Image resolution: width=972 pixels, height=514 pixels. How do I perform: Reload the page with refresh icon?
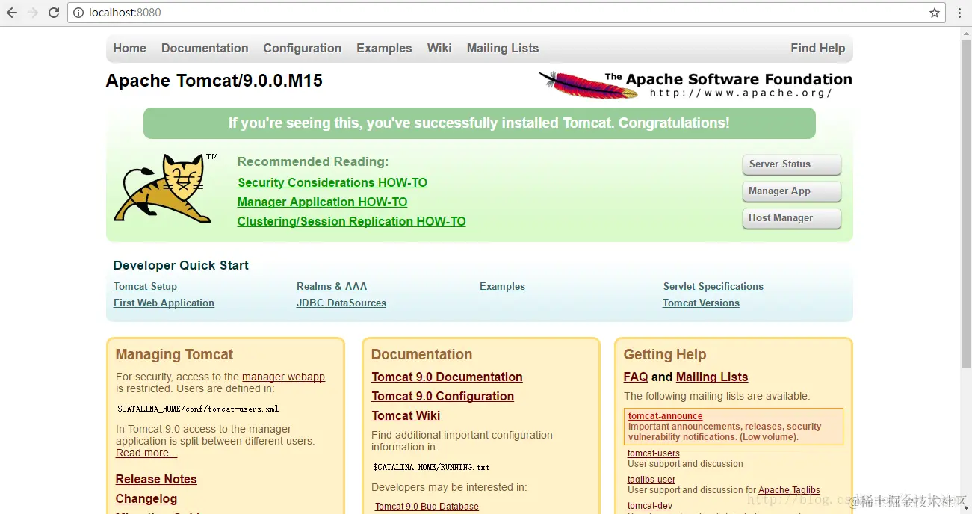click(x=54, y=13)
